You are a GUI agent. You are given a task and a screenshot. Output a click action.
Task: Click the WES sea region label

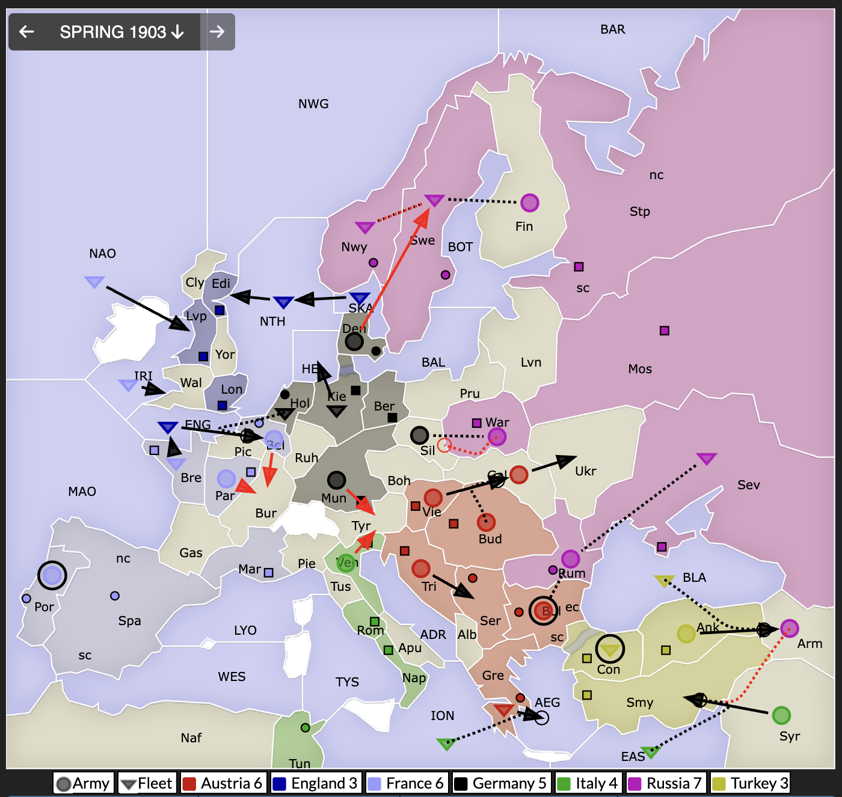[232, 677]
